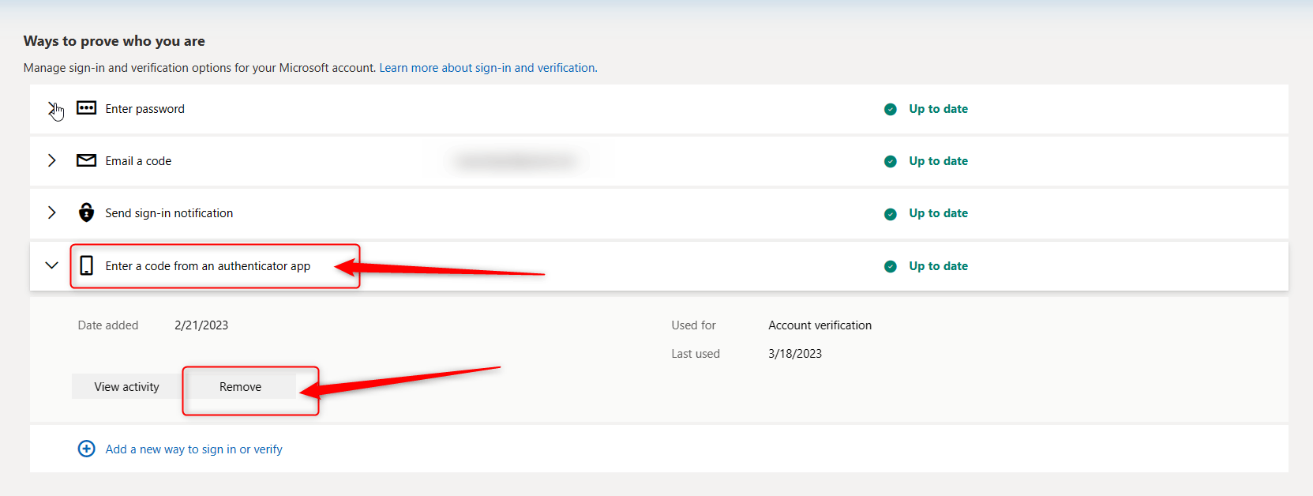Click the Account verification value

pyautogui.click(x=820, y=325)
